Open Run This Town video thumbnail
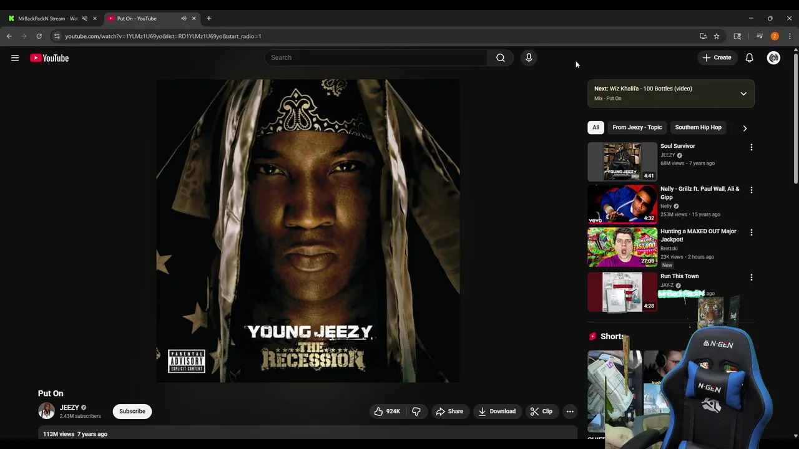The height and width of the screenshot is (449, 799). 622,292
